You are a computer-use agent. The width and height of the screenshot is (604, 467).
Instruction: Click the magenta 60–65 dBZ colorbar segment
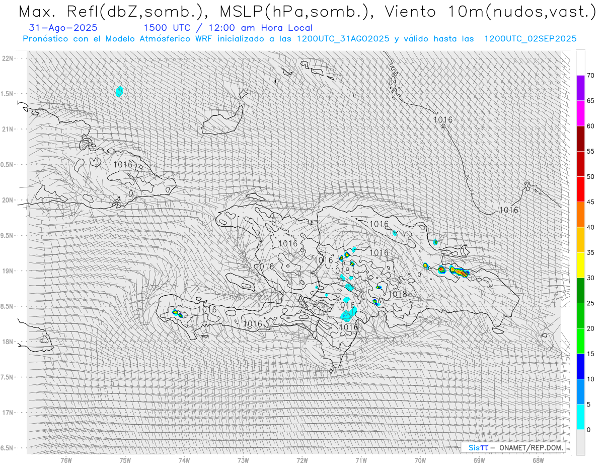click(x=580, y=113)
